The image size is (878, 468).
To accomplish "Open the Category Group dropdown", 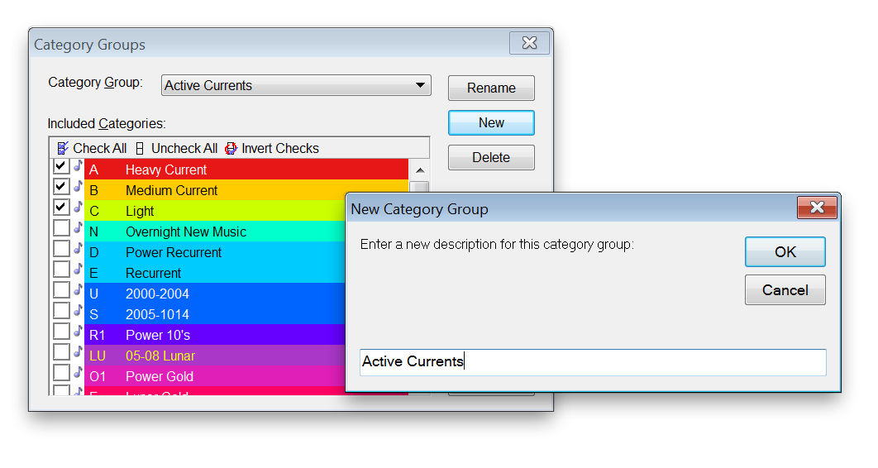I will 420,85.
